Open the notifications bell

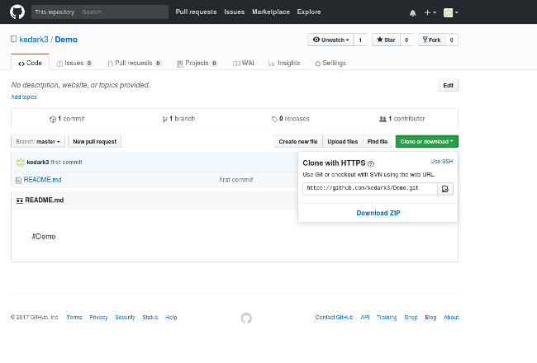[x=413, y=13]
